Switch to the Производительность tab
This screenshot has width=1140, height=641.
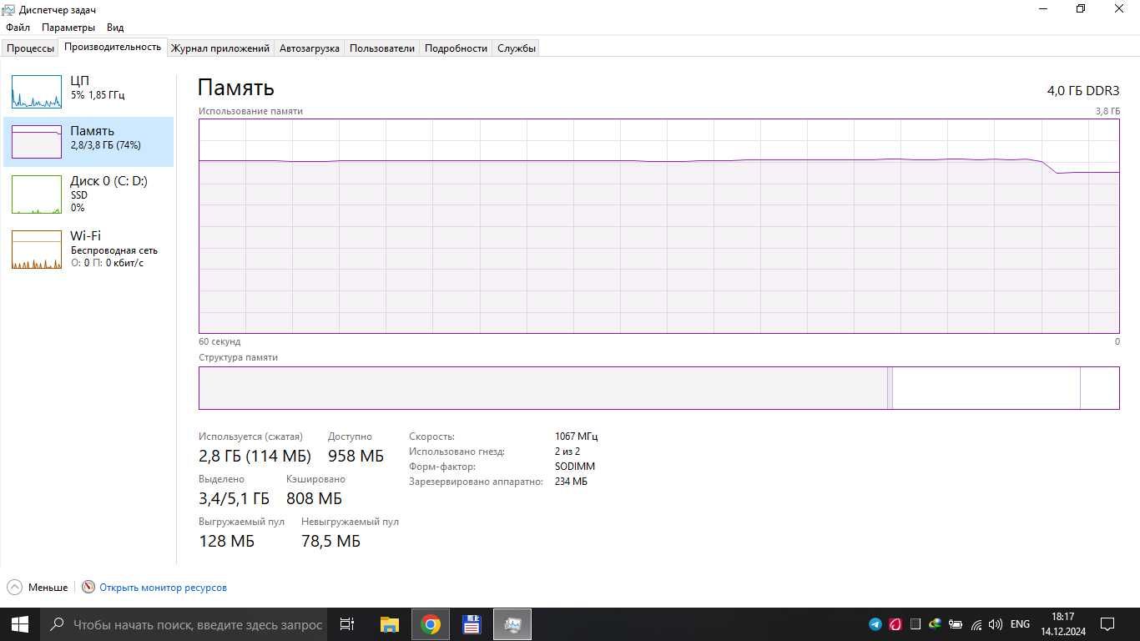(113, 47)
